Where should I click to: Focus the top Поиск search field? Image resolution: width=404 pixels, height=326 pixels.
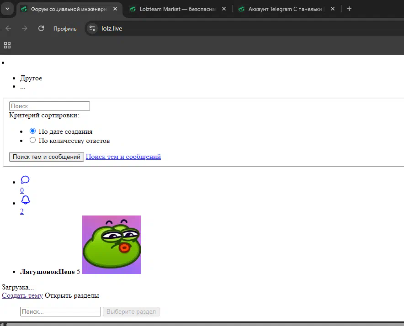(x=49, y=106)
